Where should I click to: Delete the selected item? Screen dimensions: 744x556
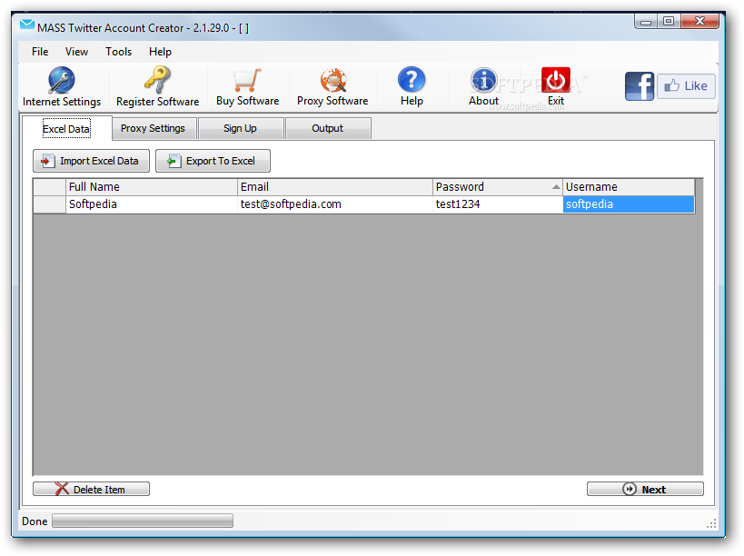(91, 489)
